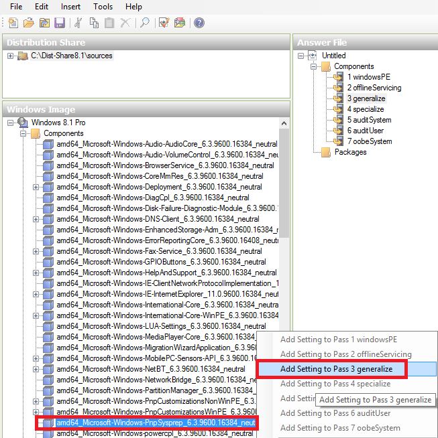The width and height of the screenshot is (438, 438).
Task: Click the Create Configuration Set toolbar icon
Action: pos(180,23)
